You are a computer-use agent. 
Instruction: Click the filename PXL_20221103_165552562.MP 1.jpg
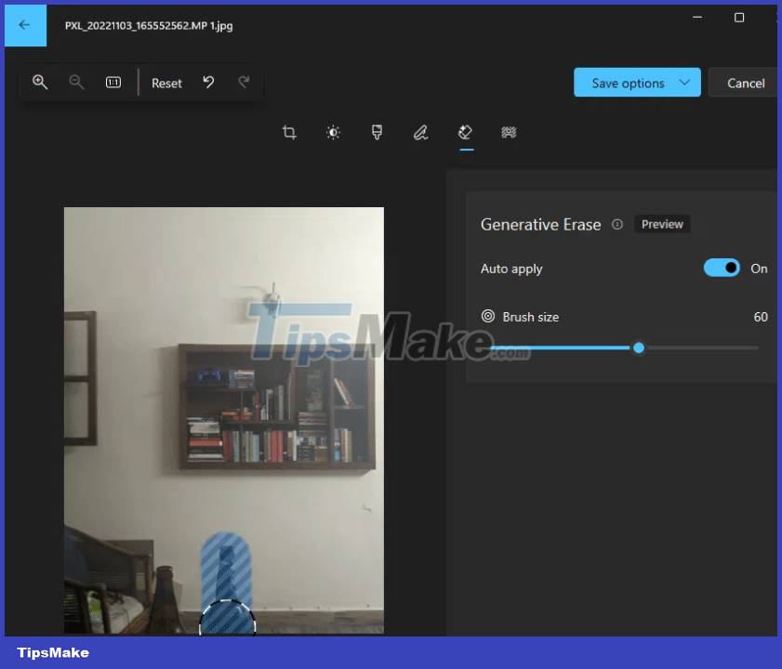coord(148,26)
